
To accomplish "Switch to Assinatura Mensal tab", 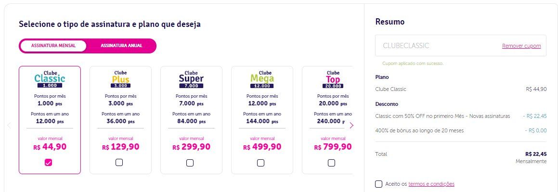I will tap(53, 46).
